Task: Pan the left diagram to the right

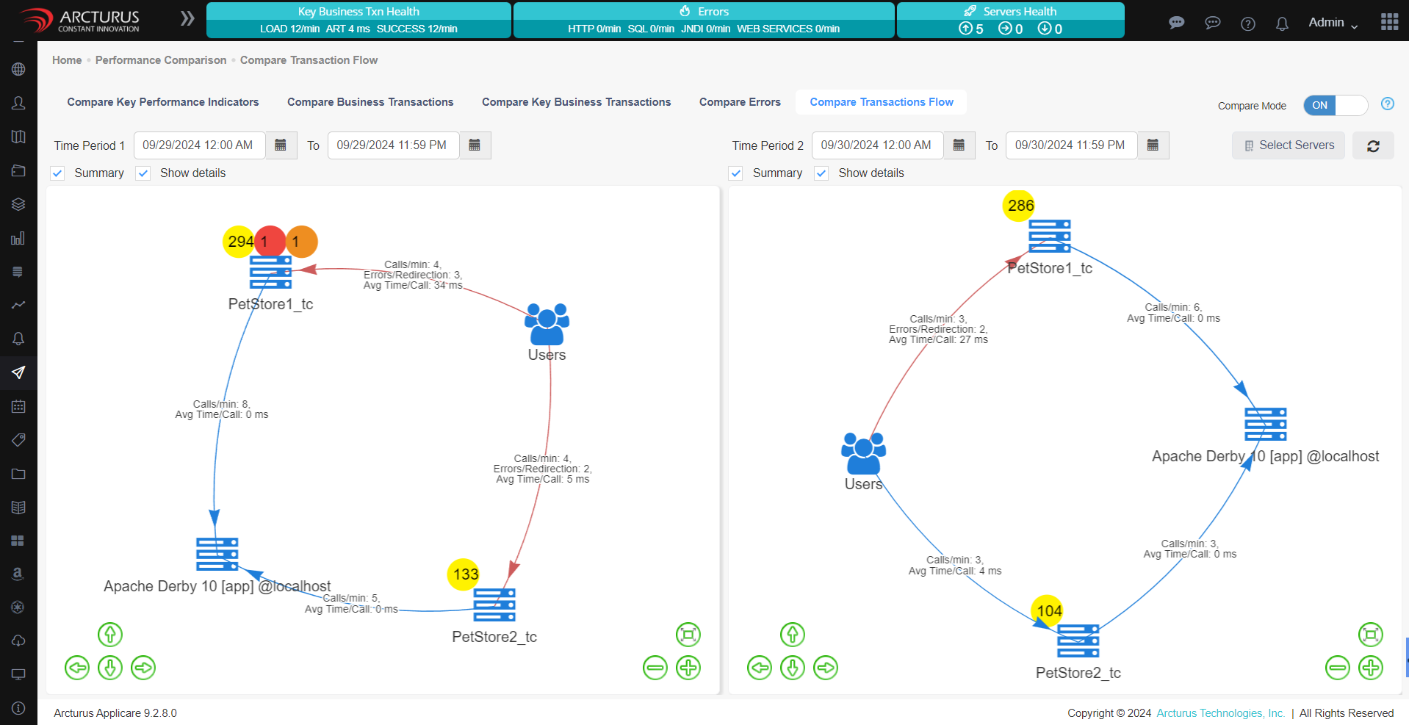Action: (143, 668)
